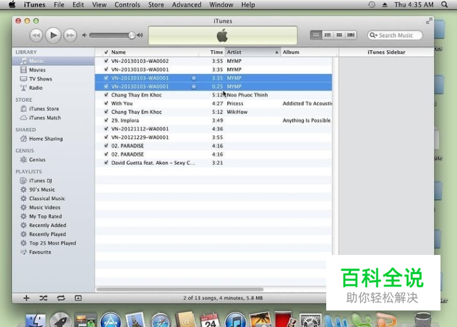
Task: Select the song by artist Pricess
Action: click(x=213, y=104)
